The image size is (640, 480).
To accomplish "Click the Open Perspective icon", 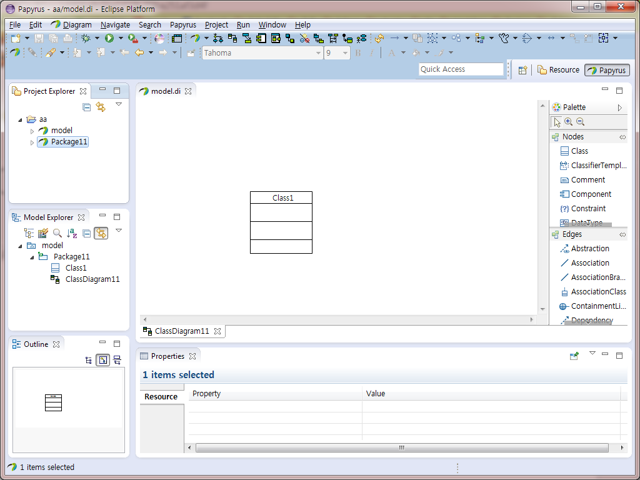I will click(523, 70).
